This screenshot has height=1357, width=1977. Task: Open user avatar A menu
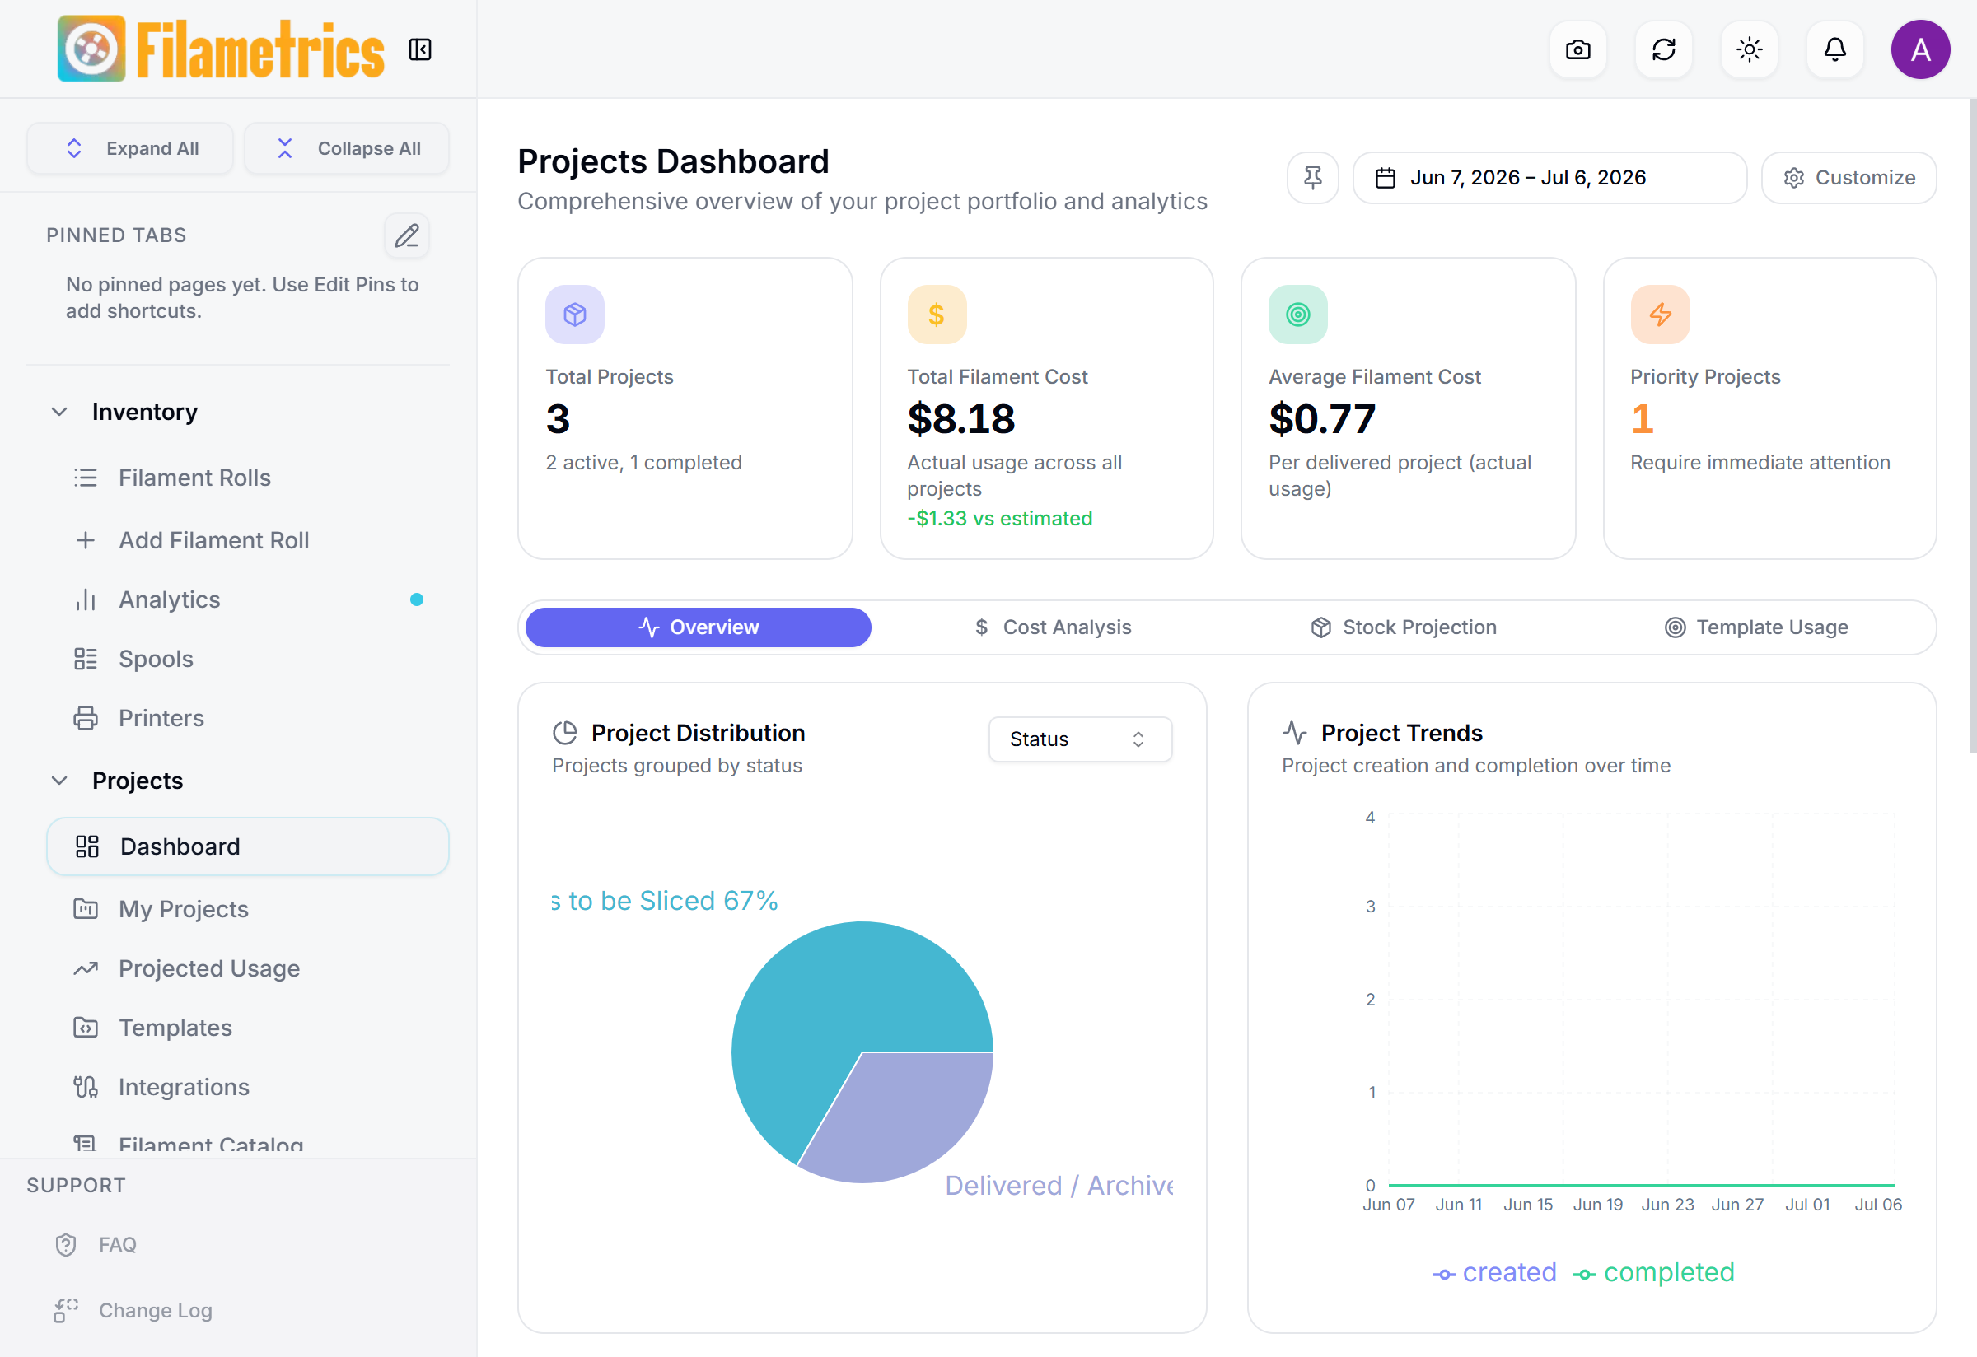(1920, 49)
